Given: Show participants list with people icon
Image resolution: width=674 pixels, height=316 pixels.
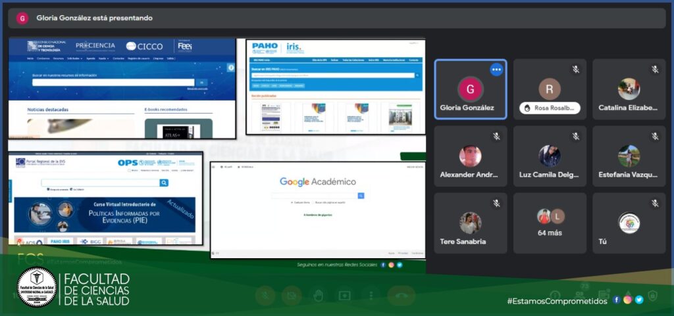Looking at the screenshot, I should coord(579,296).
